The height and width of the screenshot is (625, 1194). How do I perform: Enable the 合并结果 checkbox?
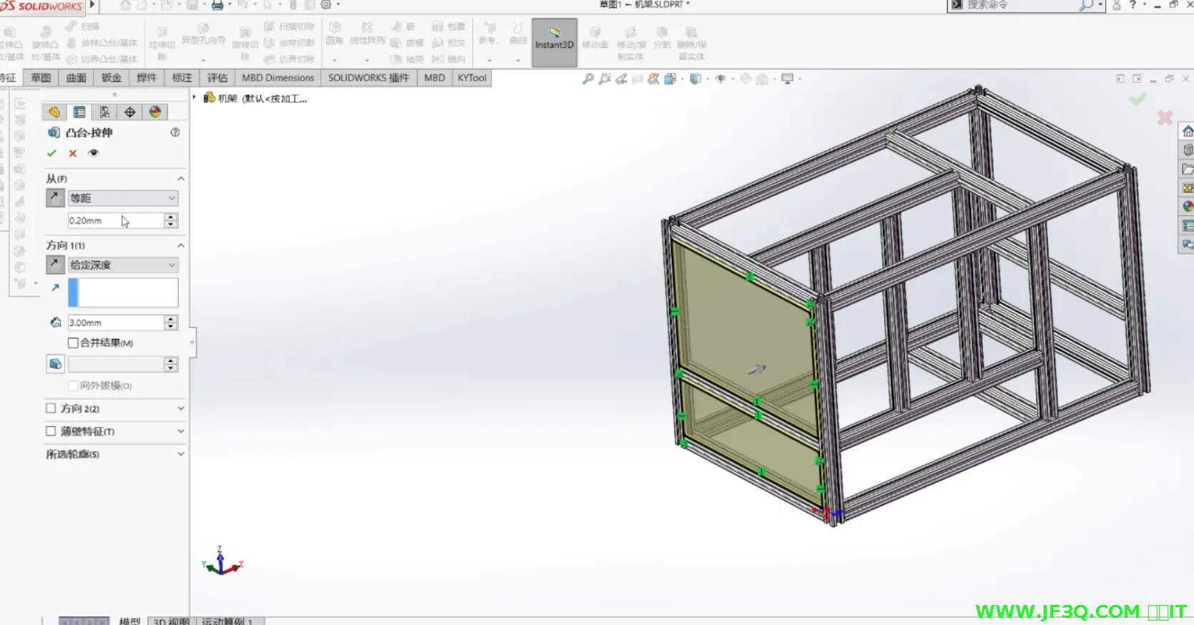click(x=73, y=343)
